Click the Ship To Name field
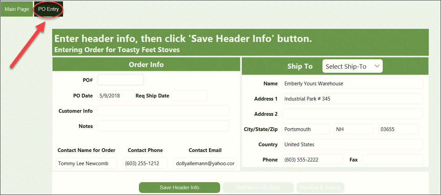The image size is (441, 195). coord(352,83)
